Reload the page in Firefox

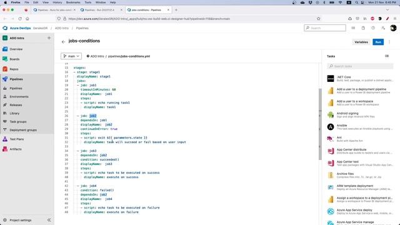(20, 19)
